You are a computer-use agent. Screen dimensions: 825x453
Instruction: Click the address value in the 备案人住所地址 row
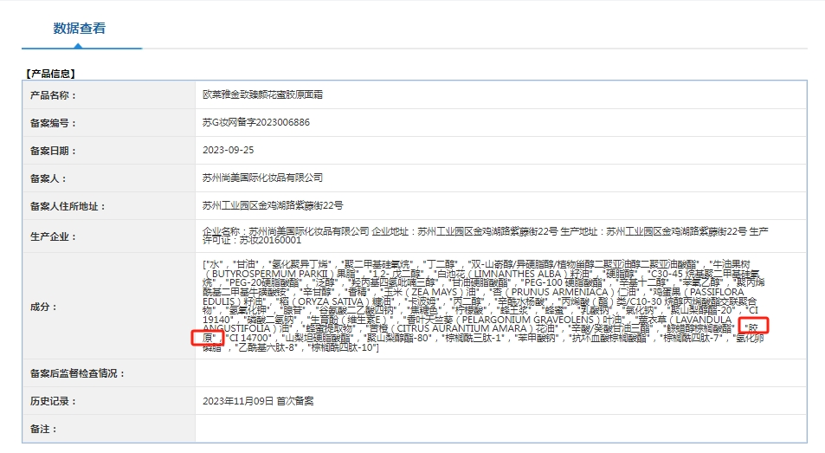273,206
